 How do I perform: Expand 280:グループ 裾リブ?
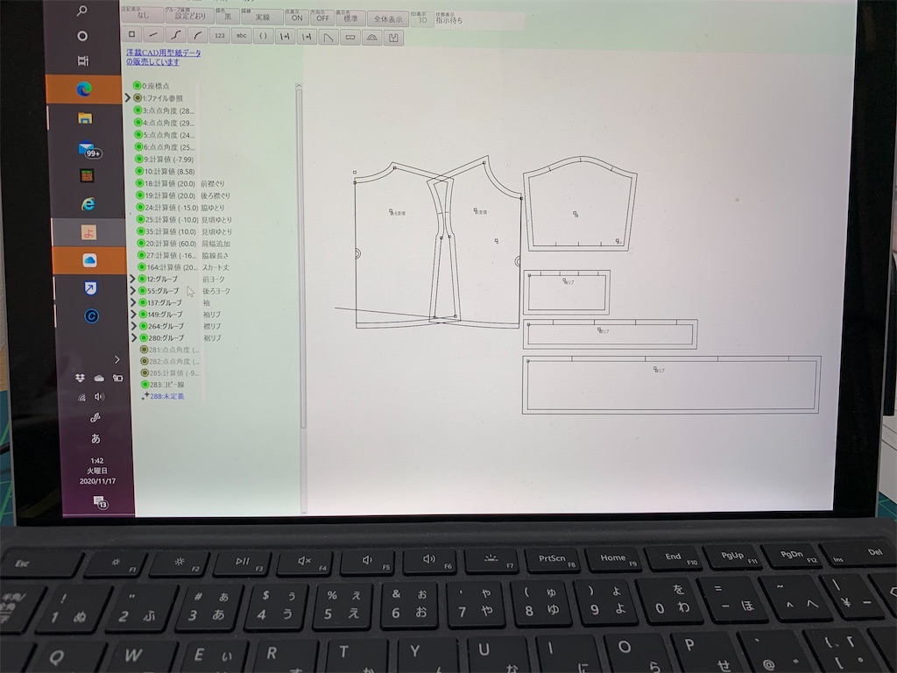[134, 337]
